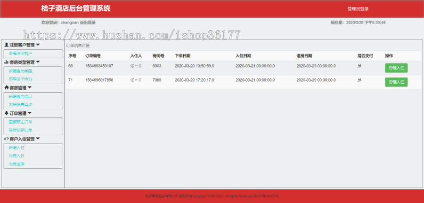Click the bar chart icon beside 客房类型管理
This screenshot has width=424, height=203.
[7, 62]
